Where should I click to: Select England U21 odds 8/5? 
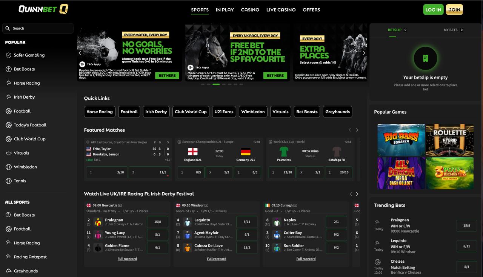click(191, 172)
